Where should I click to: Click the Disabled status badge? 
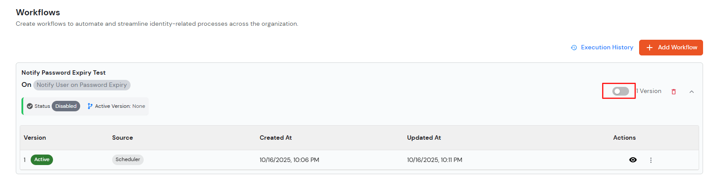pos(66,106)
